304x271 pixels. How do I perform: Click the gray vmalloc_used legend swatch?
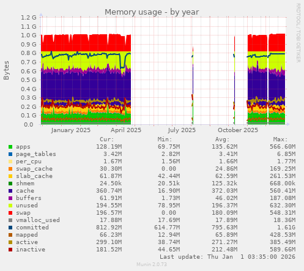(x=10, y=220)
